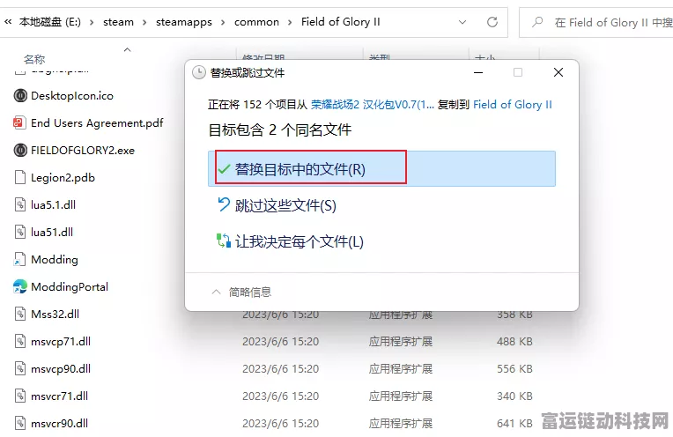Image resolution: width=673 pixels, height=437 pixels.
Task: Select msvcp71.dll file name
Action: tap(61, 342)
